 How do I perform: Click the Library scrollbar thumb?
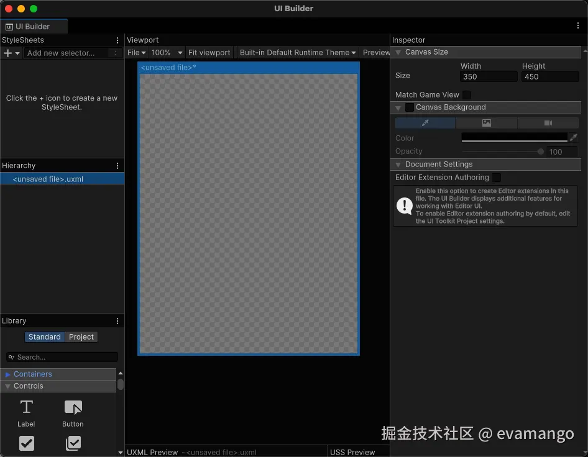pos(121,384)
